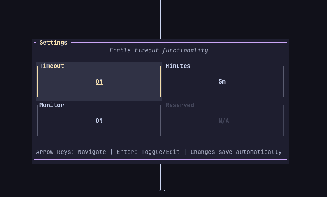Click the separator line above the footer hints
This screenshot has height=197, width=327.
[x=160, y=144]
